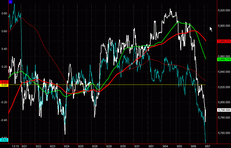Image resolution: width=231 pixels, height=148 pixels.
Task: Click the 5,840.000 price axis label
Action: pos(224,72)
